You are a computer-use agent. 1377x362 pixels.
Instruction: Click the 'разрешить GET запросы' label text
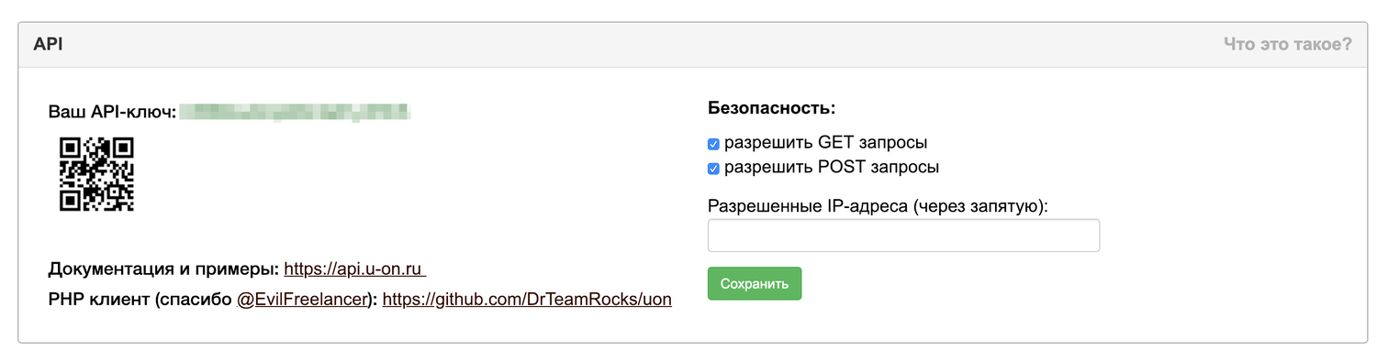(x=825, y=143)
